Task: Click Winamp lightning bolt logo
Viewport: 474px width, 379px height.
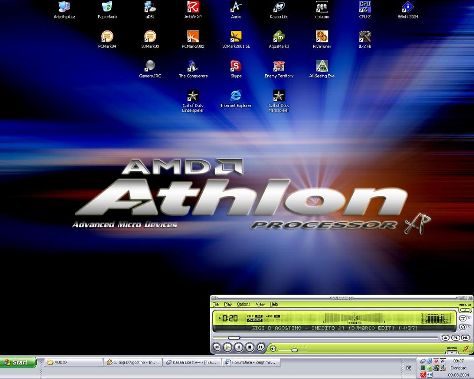Action: pos(466,348)
